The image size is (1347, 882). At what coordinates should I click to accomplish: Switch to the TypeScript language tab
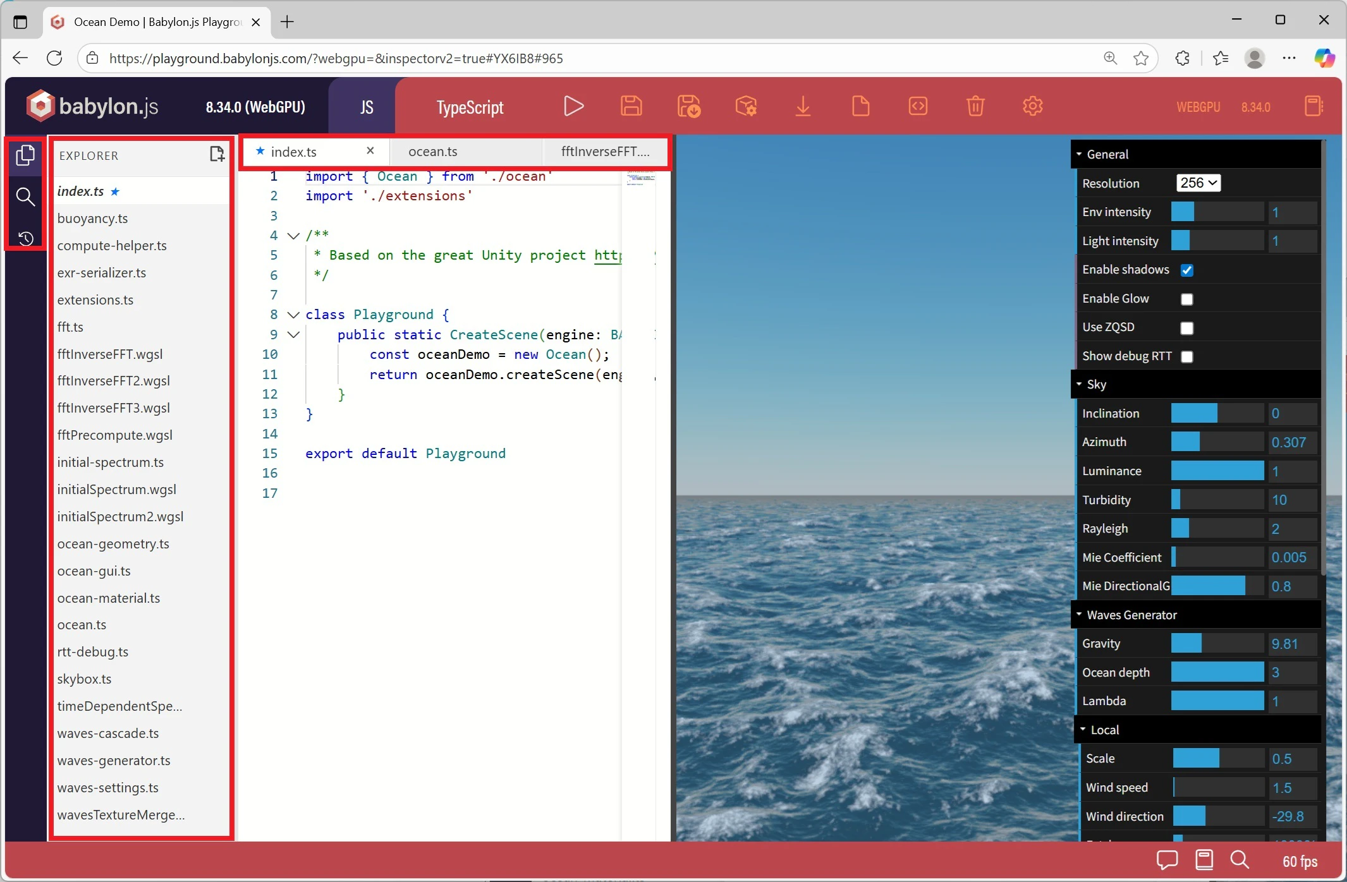(x=469, y=106)
